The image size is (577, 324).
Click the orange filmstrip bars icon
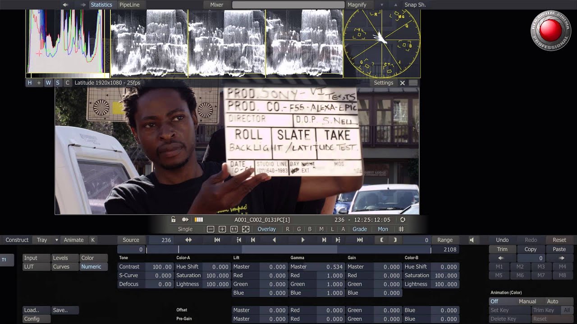[198, 220]
